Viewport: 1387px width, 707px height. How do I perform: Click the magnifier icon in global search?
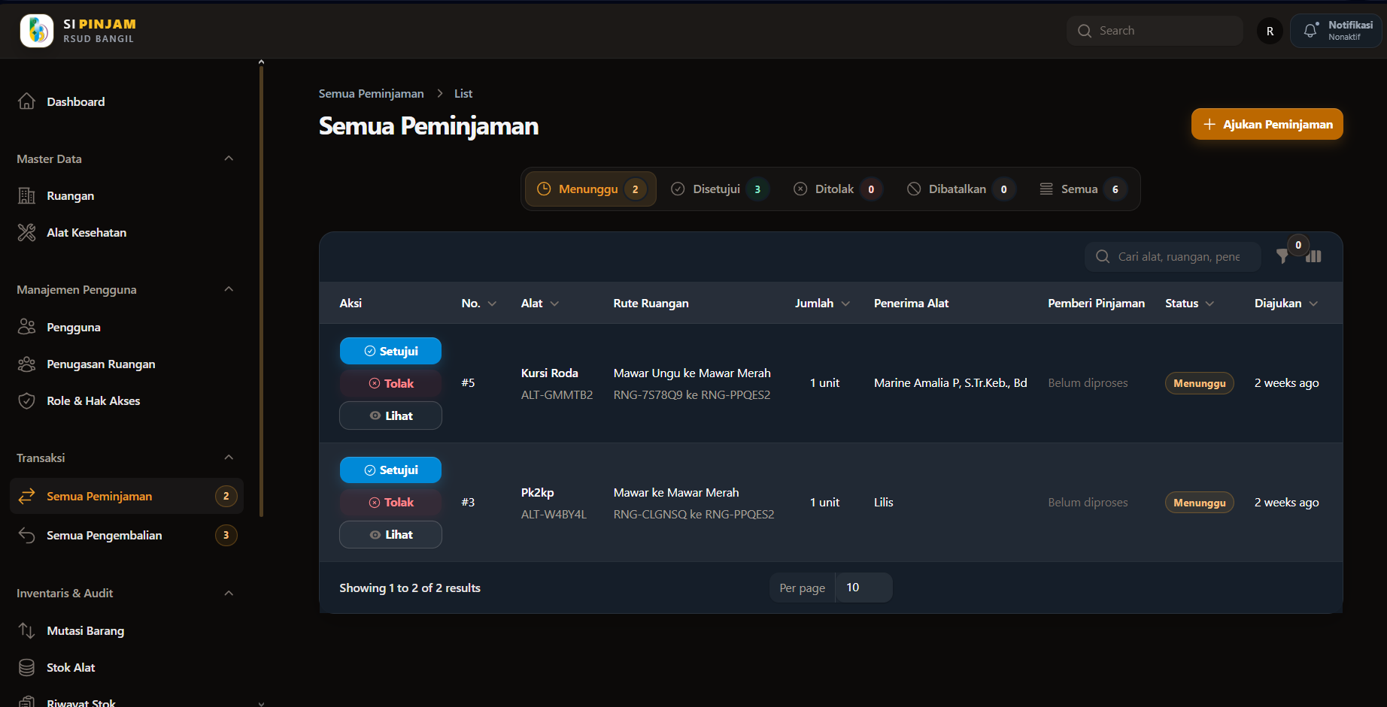(x=1085, y=31)
